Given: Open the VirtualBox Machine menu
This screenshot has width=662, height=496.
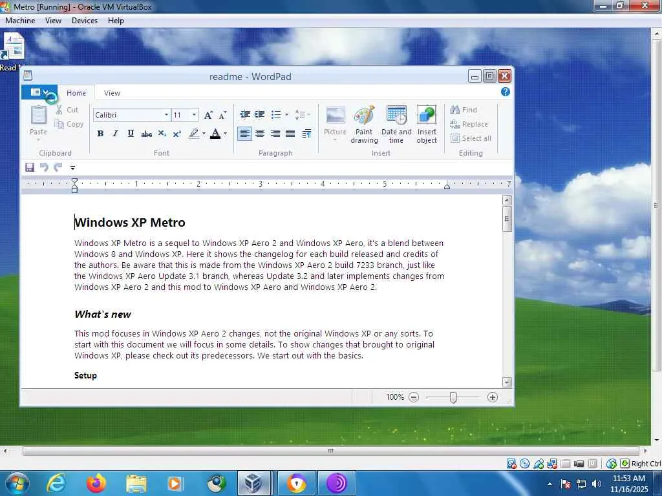Looking at the screenshot, I should pyautogui.click(x=20, y=21).
